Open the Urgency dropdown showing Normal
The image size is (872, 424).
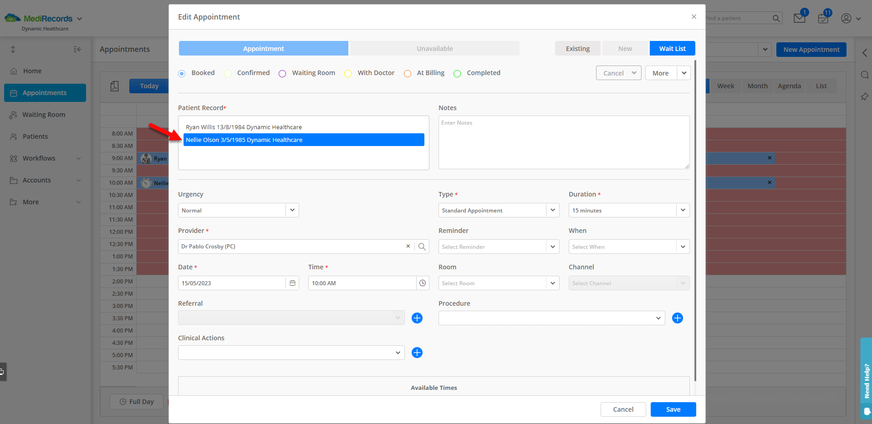(239, 210)
